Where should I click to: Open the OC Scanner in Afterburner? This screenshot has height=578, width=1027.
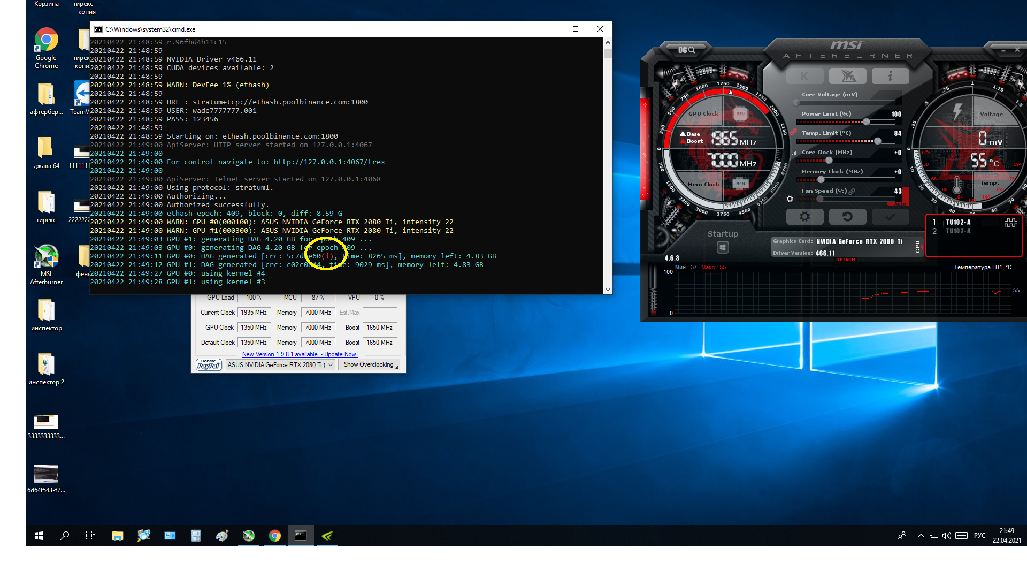click(686, 50)
